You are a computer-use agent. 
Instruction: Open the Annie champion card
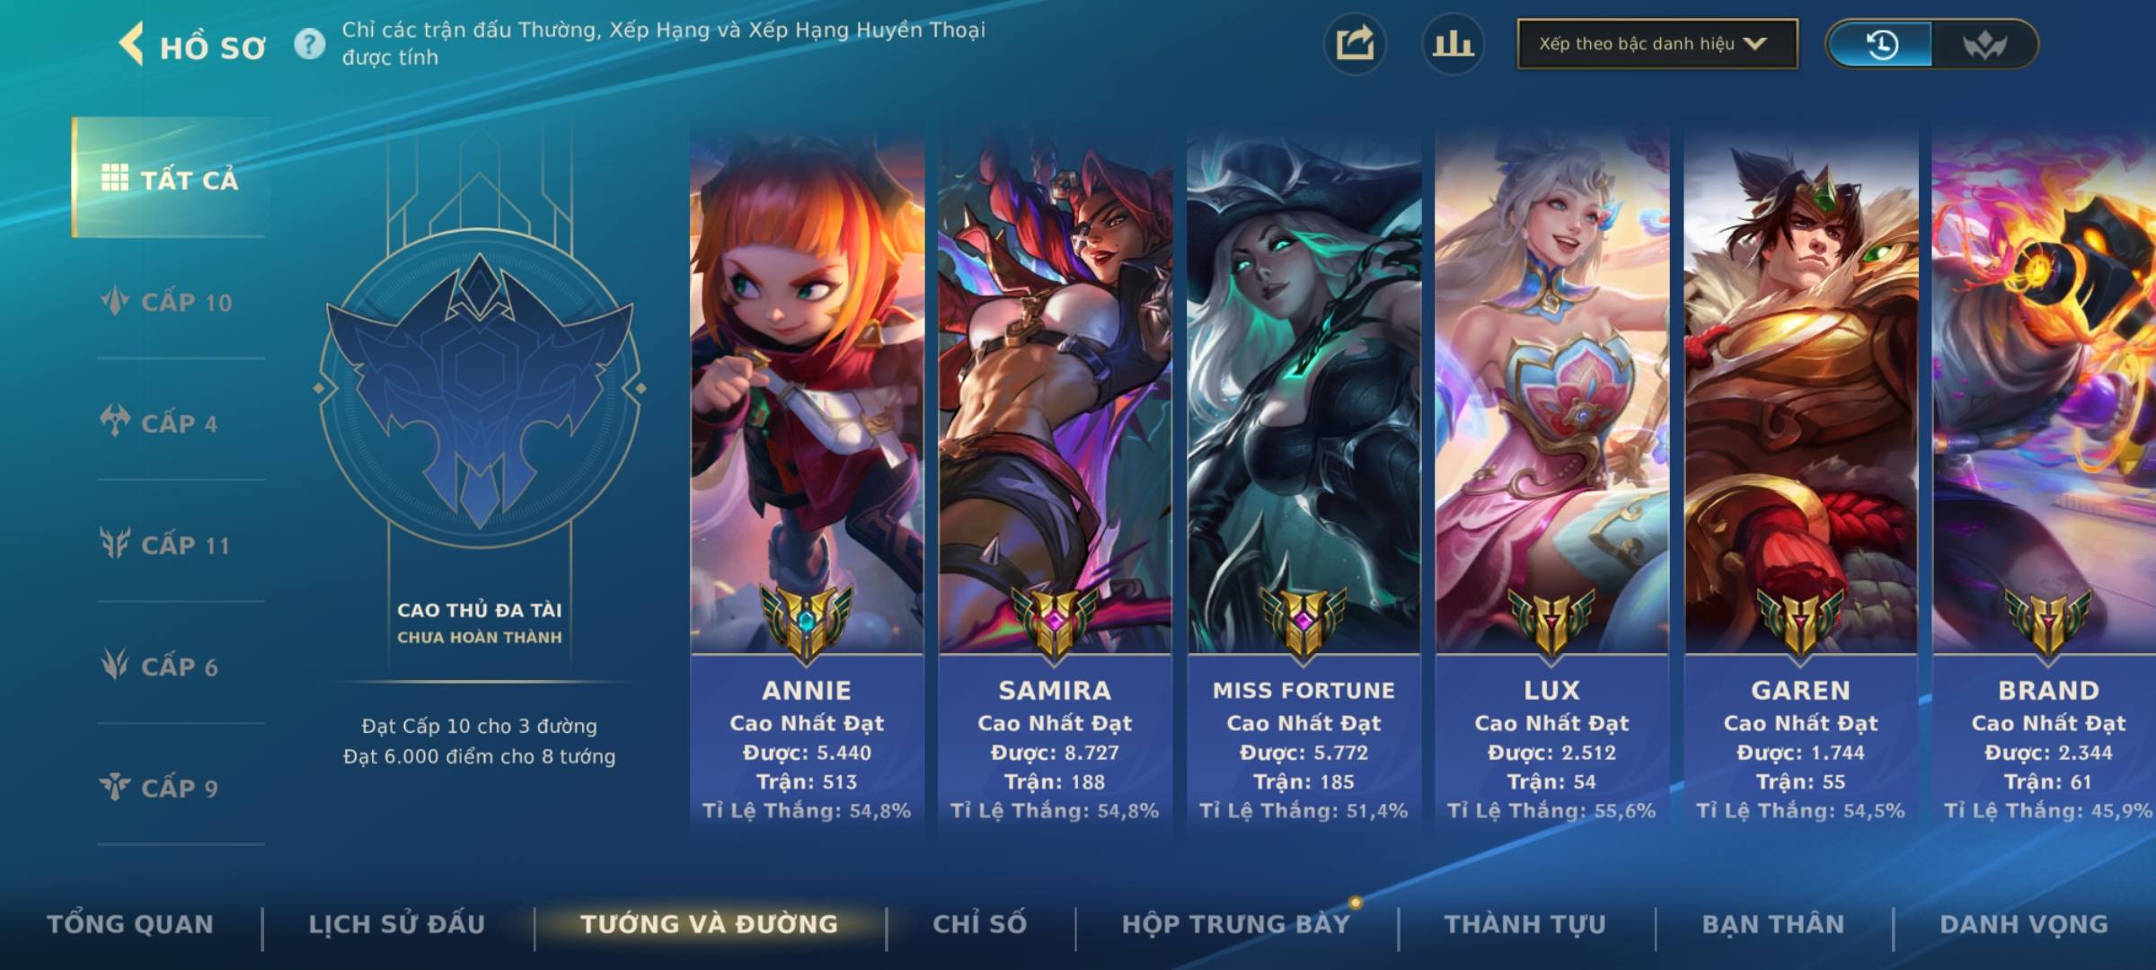coord(807,481)
